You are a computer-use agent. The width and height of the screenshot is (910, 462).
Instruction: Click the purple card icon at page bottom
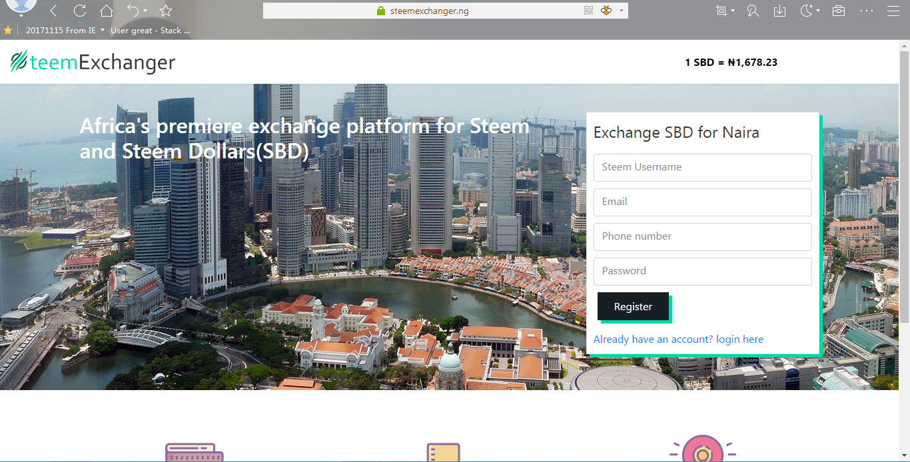click(x=194, y=453)
